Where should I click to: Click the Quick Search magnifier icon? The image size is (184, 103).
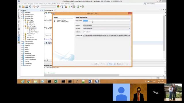(145, 4)
